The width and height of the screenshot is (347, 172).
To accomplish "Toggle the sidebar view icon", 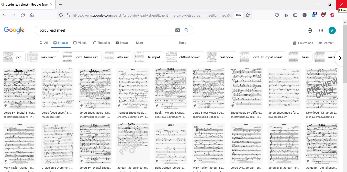I will [295, 15].
